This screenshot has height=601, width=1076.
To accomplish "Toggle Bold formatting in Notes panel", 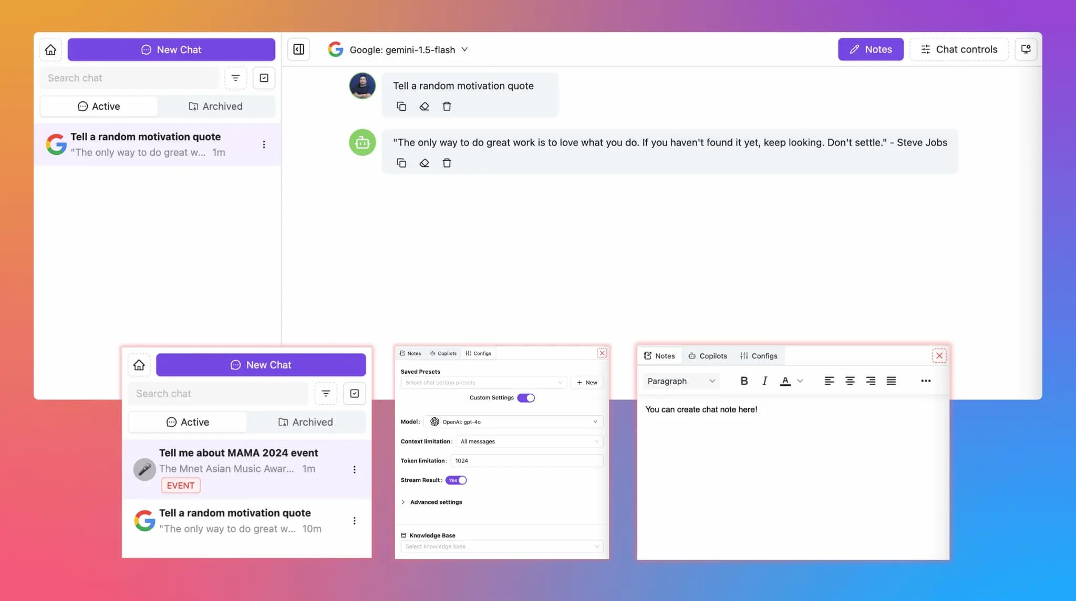I will tap(743, 382).
